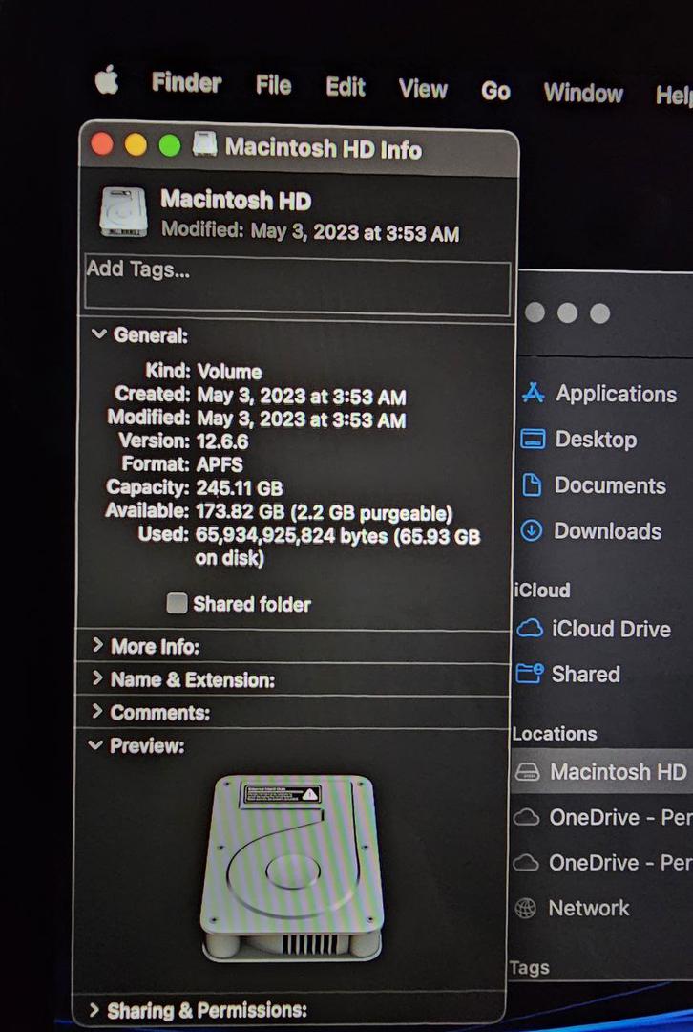Click the Desktop sidebar icon
The image size is (693, 1032).
pos(533,439)
